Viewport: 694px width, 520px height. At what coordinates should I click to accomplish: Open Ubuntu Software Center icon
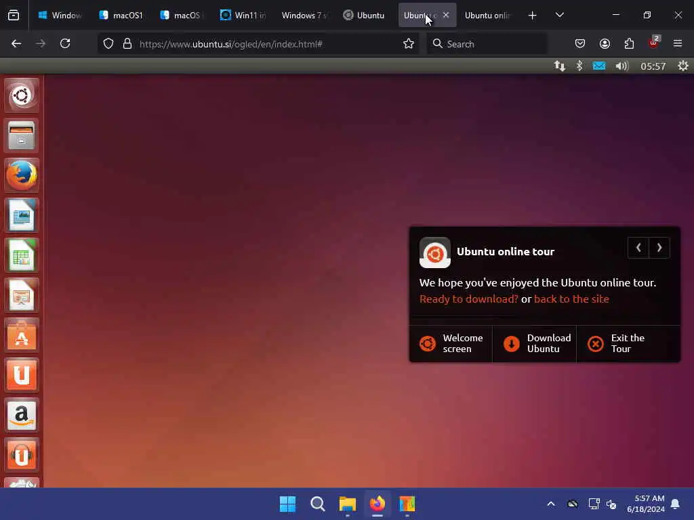click(x=21, y=335)
